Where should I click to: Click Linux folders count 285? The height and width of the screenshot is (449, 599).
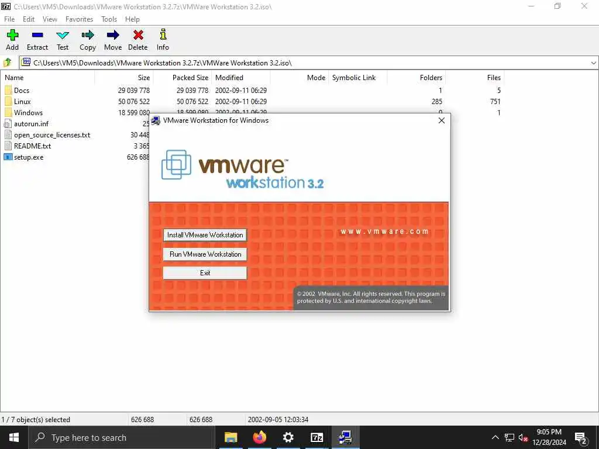(436, 102)
